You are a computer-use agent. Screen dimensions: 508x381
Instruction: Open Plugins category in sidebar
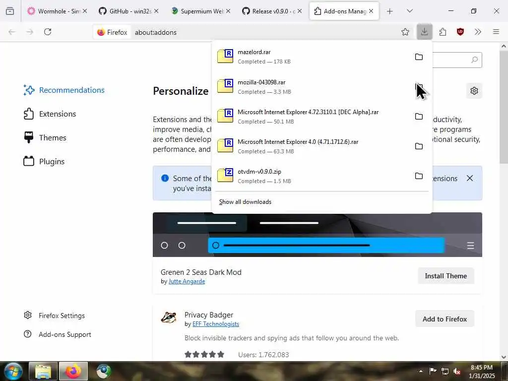pyautogui.click(x=44, y=161)
